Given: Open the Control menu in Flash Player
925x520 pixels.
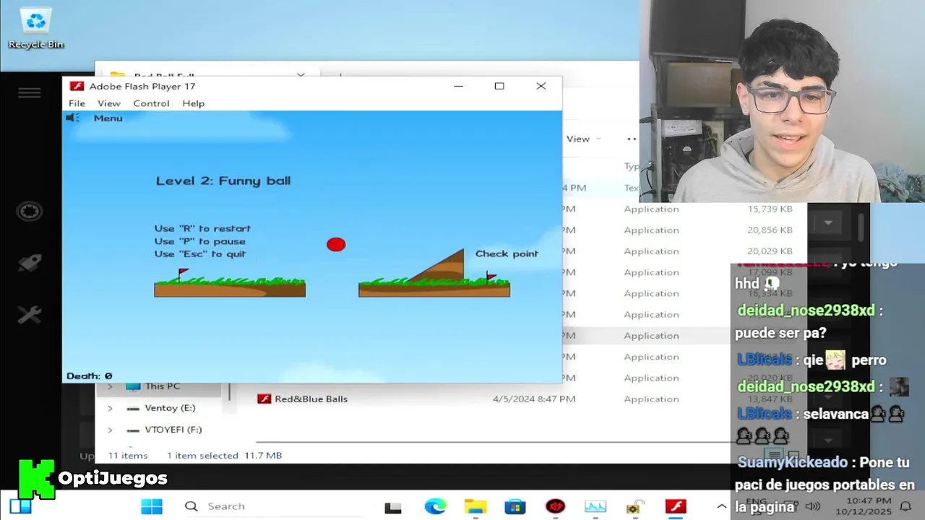Looking at the screenshot, I should coord(151,103).
